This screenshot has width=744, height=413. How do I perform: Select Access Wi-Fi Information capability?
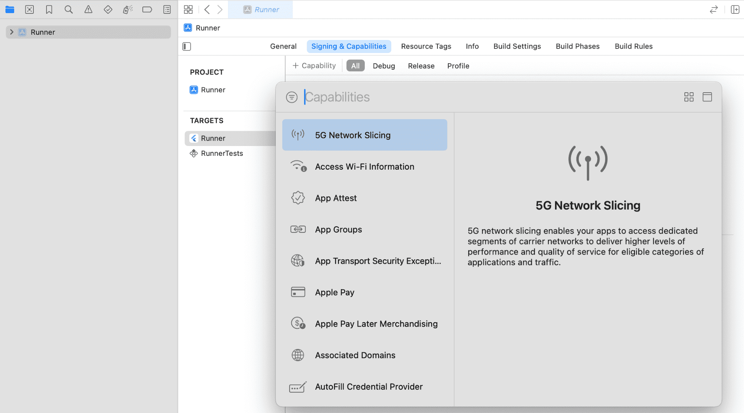tap(365, 166)
